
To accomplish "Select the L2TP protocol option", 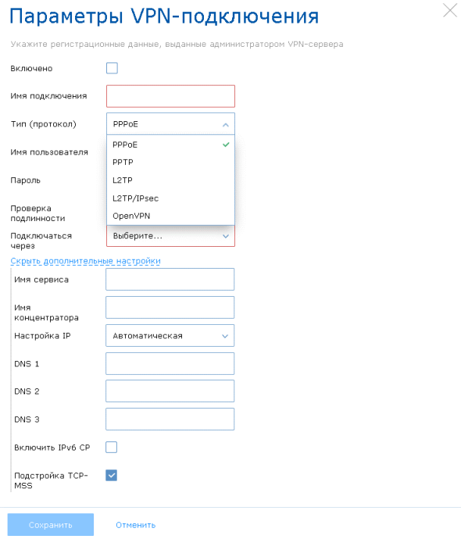I will [170, 180].
